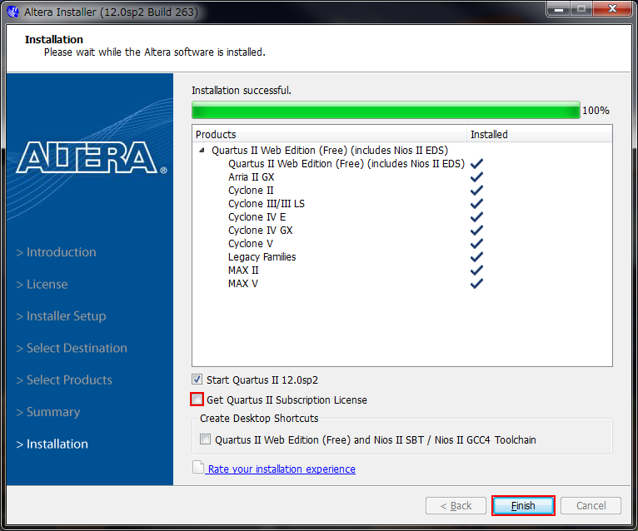Viewport: 638px width, 531px height.
Task: Uncheck Start Quartus II 12.0sp2
Action: (197, 380)
